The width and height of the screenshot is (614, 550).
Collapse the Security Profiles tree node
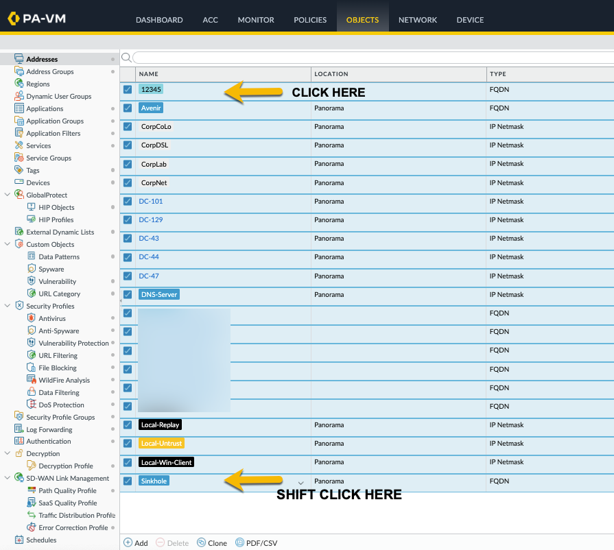[7, 306]
